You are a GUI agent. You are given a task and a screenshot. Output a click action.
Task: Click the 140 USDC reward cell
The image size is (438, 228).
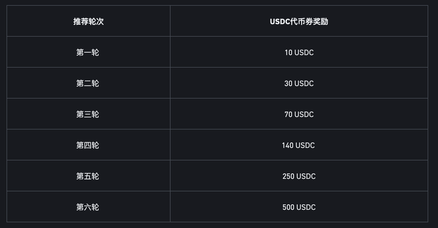click(299, 145)
